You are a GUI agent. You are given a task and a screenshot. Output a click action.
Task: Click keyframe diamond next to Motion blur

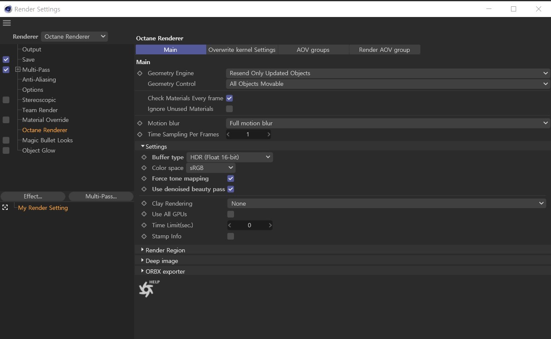[140, 123]
